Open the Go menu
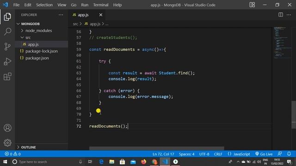This screenshot has height=166, width=296. pyautogui.click(x=74, y=5)
